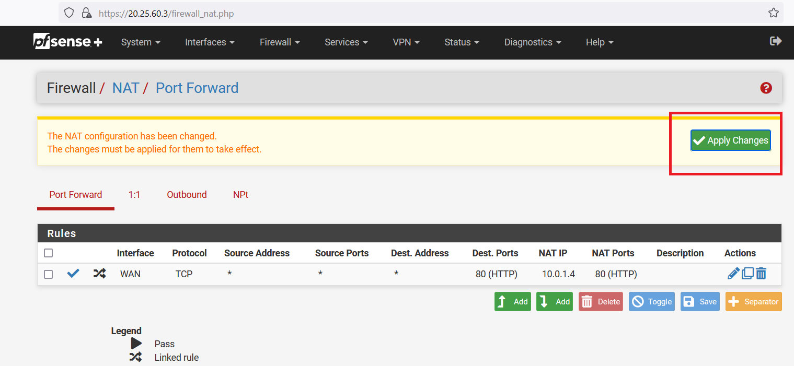Expand the Firewall dropdown menu
Screen dimensions: 794x366
(x=280, y=42)
